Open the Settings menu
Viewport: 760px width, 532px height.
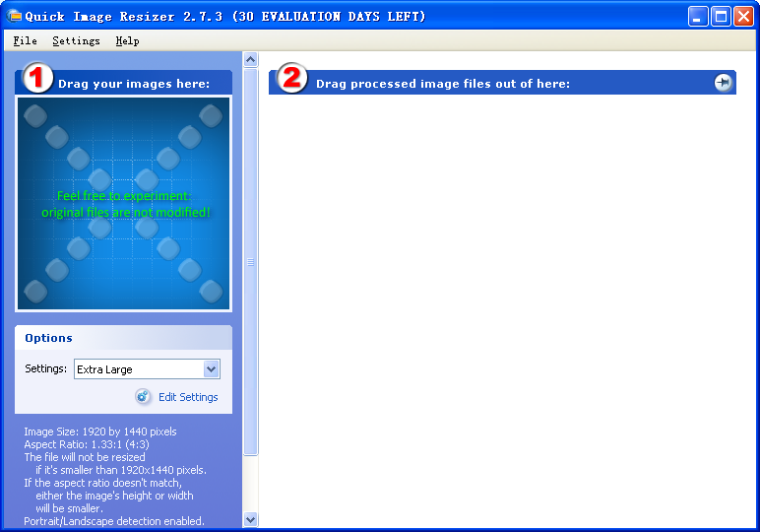(x=76, y=40)
